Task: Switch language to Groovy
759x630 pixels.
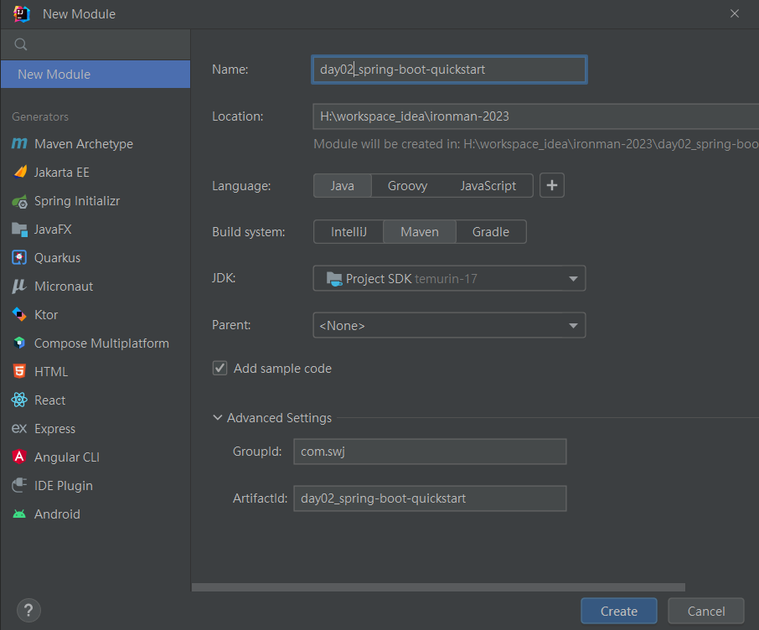Action: [x=407, y=186]
